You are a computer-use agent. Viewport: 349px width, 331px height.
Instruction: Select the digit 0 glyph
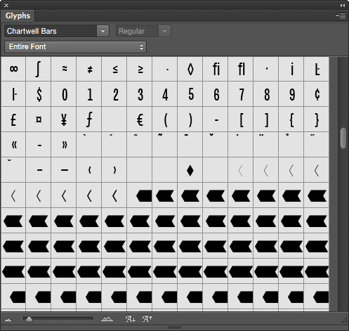(x=64, y=94)
